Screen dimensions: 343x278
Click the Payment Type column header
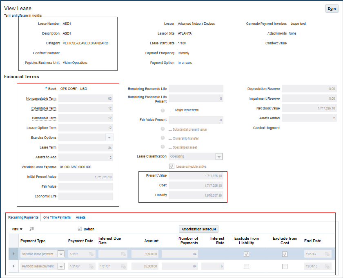pos(33,241)
